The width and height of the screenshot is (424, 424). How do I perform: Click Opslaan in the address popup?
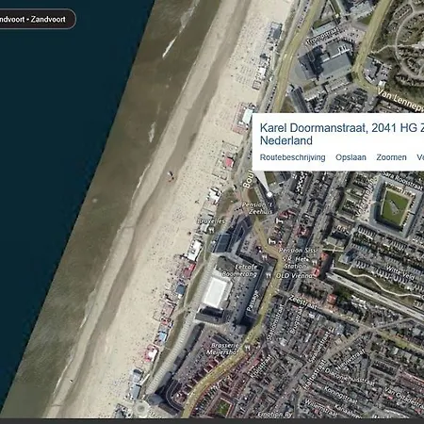click(351, 157)
